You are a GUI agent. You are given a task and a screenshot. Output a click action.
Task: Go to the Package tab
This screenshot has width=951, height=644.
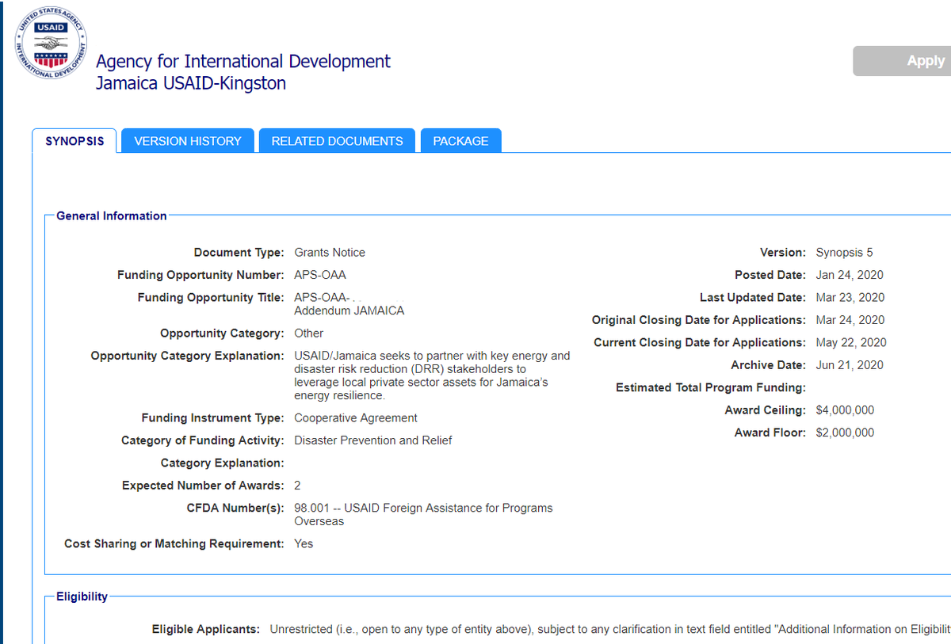click(460, 141)
